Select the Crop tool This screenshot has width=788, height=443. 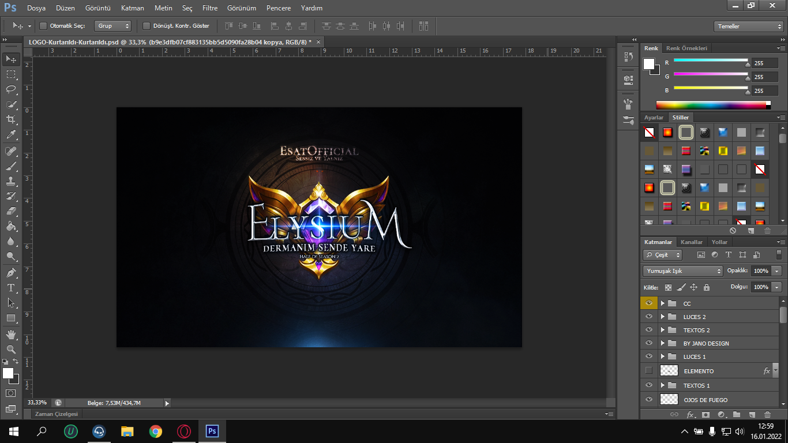click(x=11, y=119)
